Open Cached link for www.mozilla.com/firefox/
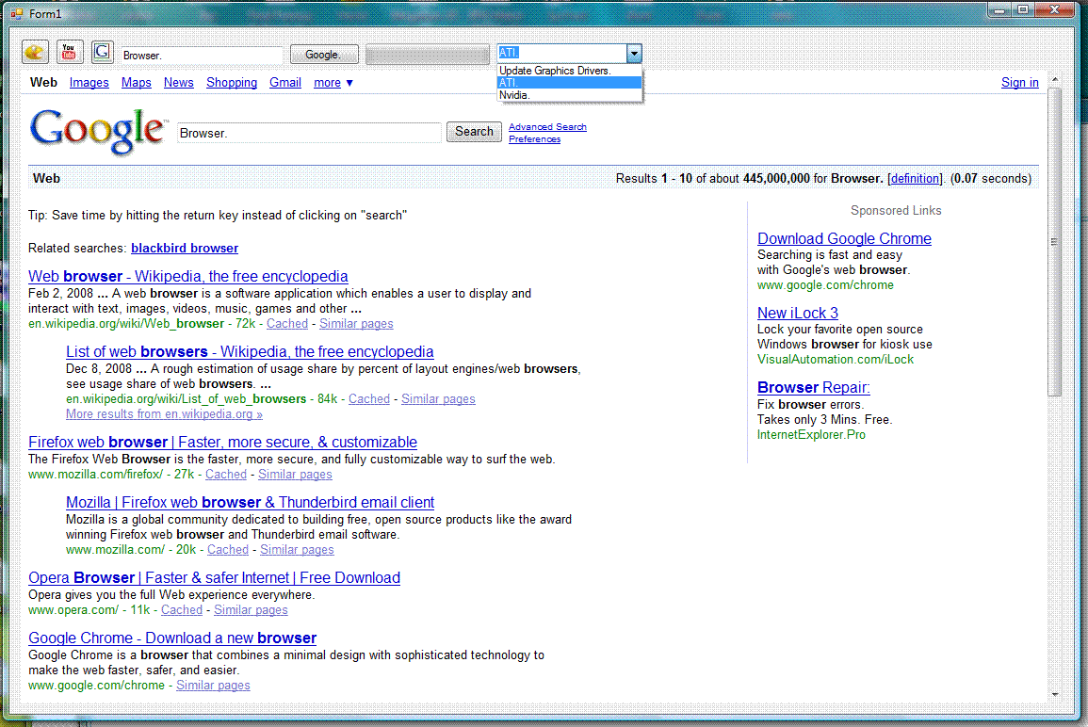This screenshot has width=1088, height=727. 225,475
